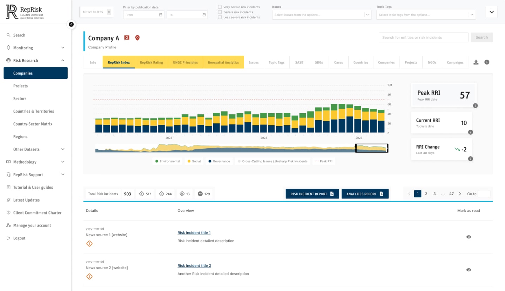Click the timeline range selector handle
Viewport: 505px width, 291px height.
coord(356,149)
